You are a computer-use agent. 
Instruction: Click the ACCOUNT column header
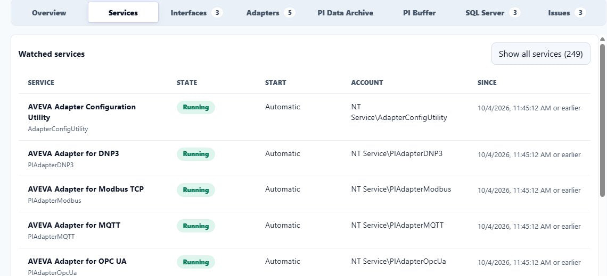click(x=367, y=83)
